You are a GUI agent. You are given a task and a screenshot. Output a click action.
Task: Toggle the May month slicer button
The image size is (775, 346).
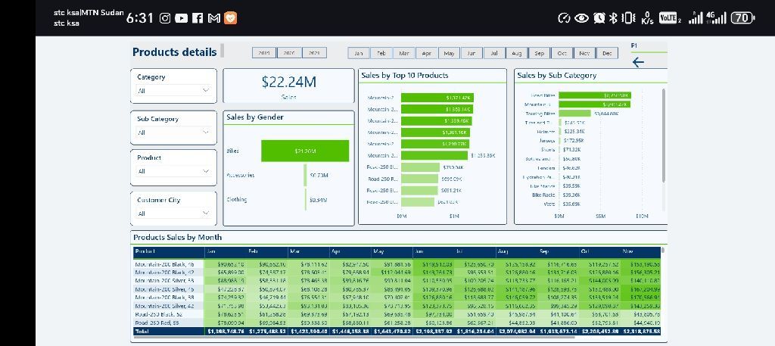tap(450, 53)
